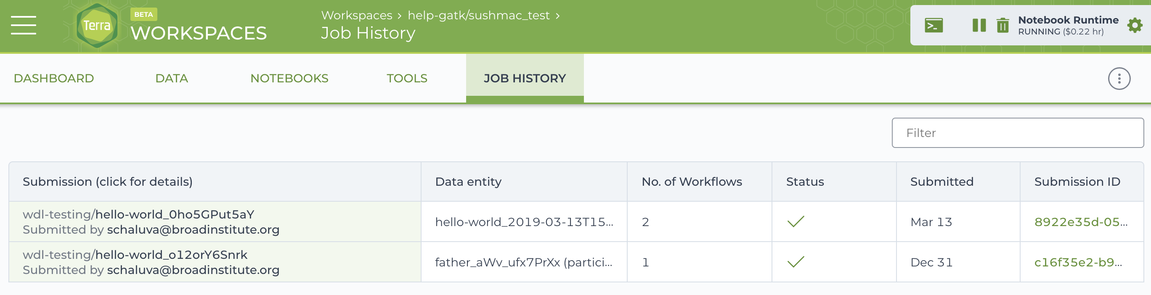Select the Job History tab
1151x295 pixels.
tap(525, 79)
